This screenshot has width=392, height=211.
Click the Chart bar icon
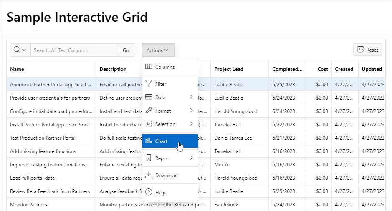click(x=149, y=141)
